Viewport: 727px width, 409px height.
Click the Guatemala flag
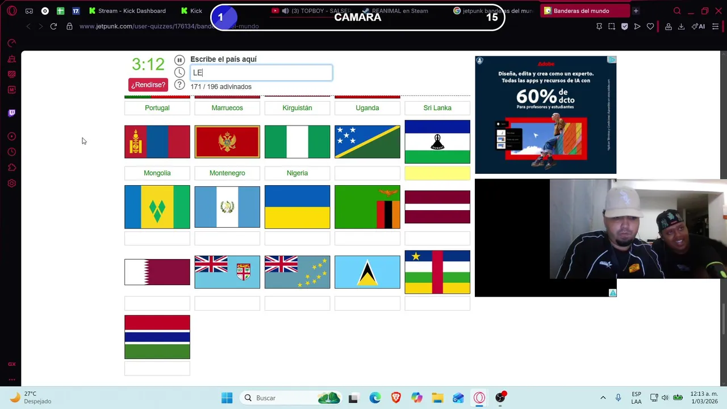(x=227, y=207)
